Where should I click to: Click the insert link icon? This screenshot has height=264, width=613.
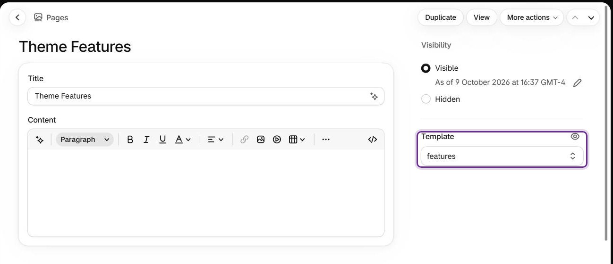[244, 140]
